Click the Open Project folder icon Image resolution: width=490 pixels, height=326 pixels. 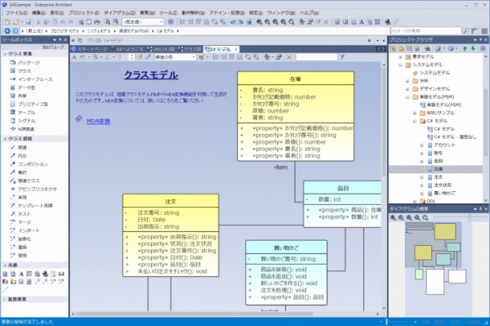pos(16,22)
